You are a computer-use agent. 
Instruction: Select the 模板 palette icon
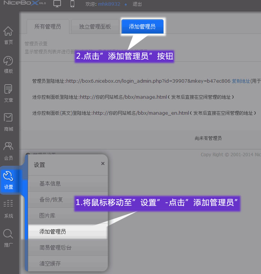click(x=8, y=61)
